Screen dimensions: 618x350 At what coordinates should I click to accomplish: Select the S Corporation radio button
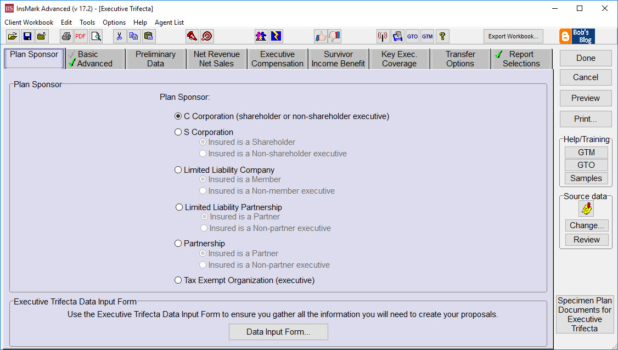pos(178,132)
